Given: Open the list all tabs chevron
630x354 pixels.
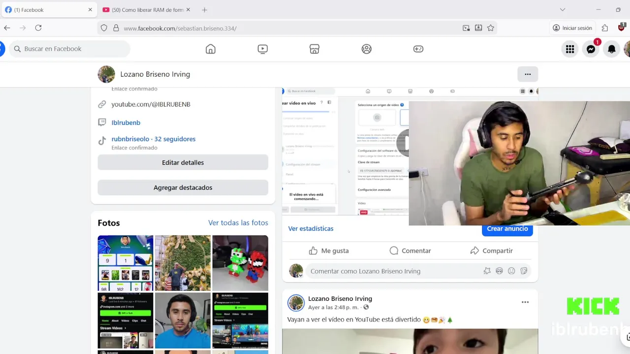Looking at the screenshot, I should point(563,10).
